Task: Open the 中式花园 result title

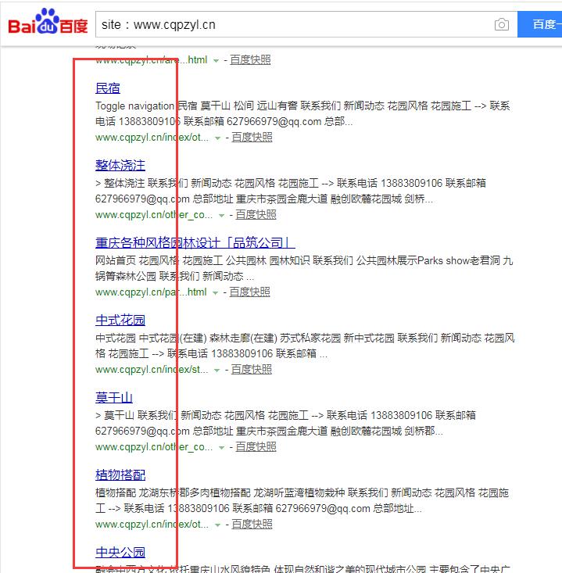Action: click(x=120, y=321)
